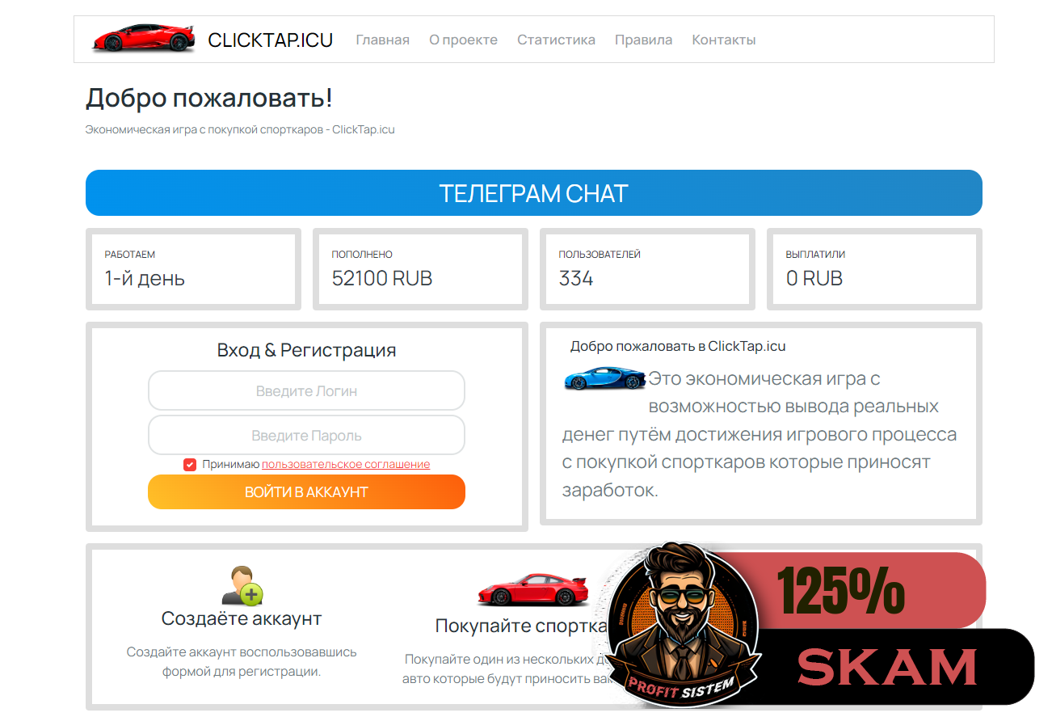The image size is (1052, 717).
Task: Go to Статистика in navigation
Action: (x=556, y=40)
